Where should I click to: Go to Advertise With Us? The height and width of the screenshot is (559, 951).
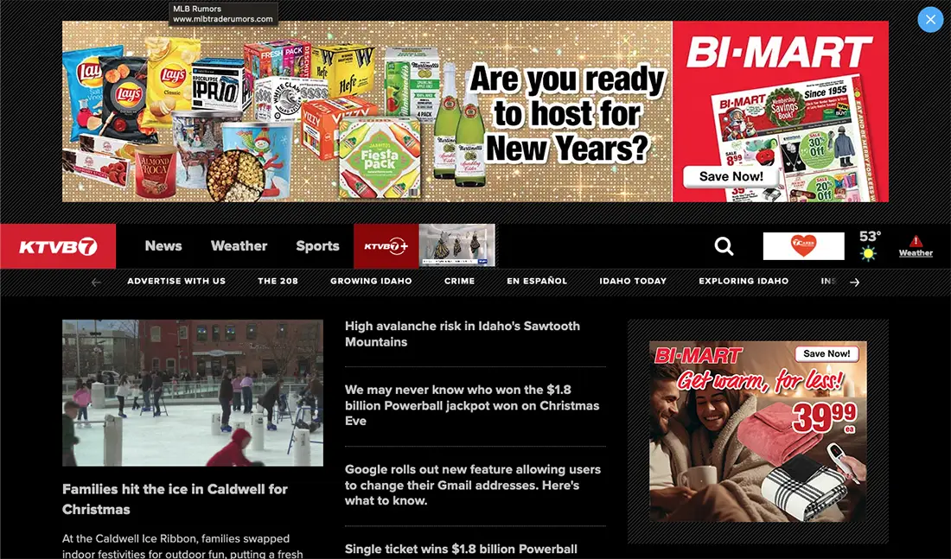tap(176, 282)
